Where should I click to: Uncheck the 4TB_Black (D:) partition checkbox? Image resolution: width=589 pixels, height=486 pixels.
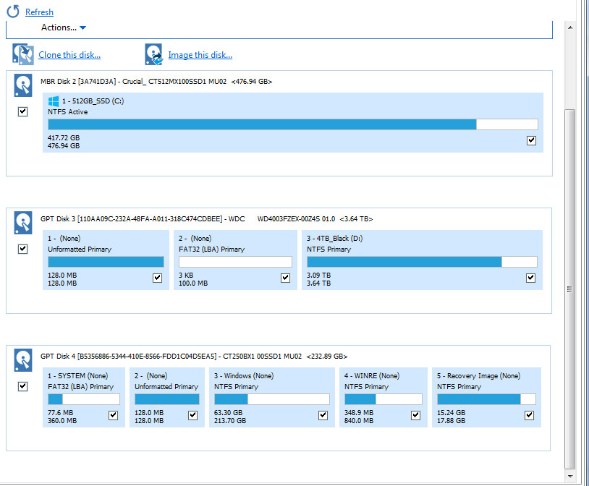[531, 278]
